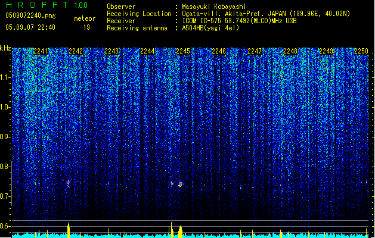
Task: Select the Ogata-vill. Akita-Pref. JAPAN location text
Action: pyautogui.click(x=266, y=14)
